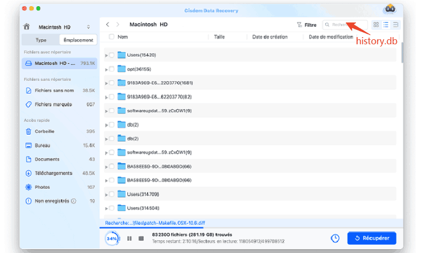Screen dimensions: 423x253
Task: Stop the scan
Action: (141, 239)
